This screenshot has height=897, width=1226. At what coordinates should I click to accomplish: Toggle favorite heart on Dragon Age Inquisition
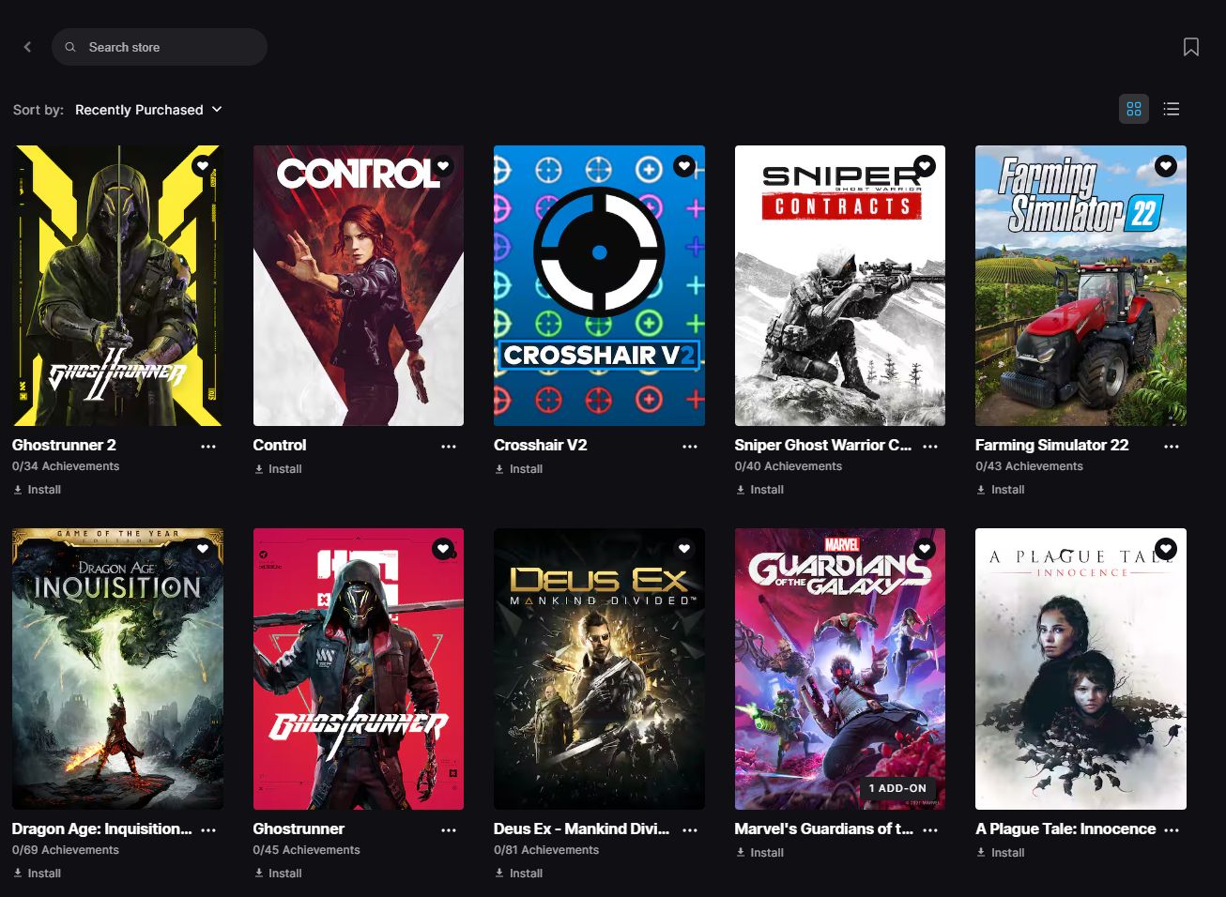coord(203,549)
